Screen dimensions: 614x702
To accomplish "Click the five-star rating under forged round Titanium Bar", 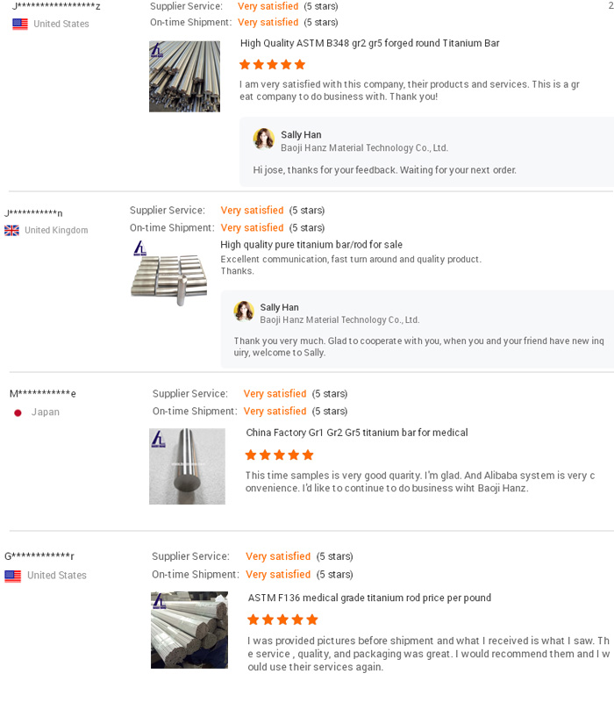I will point(272,65).
